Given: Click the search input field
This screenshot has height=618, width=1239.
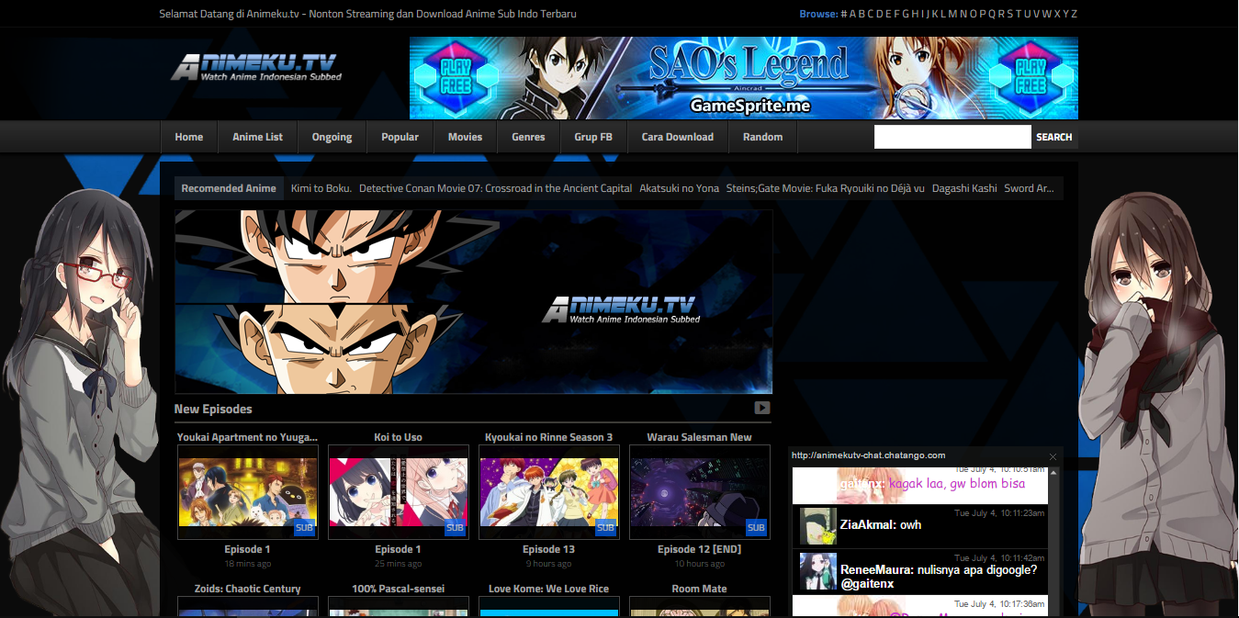Looking at the screenshot, I should coord(952,137).
